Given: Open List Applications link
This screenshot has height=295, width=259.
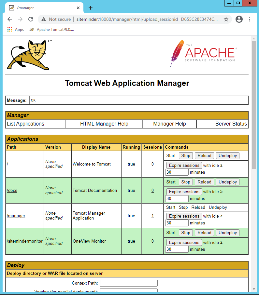Looking at the screenshot, I should click(25, 124).
